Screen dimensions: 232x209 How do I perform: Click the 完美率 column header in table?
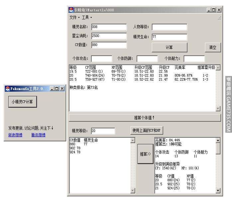point(180,67)
